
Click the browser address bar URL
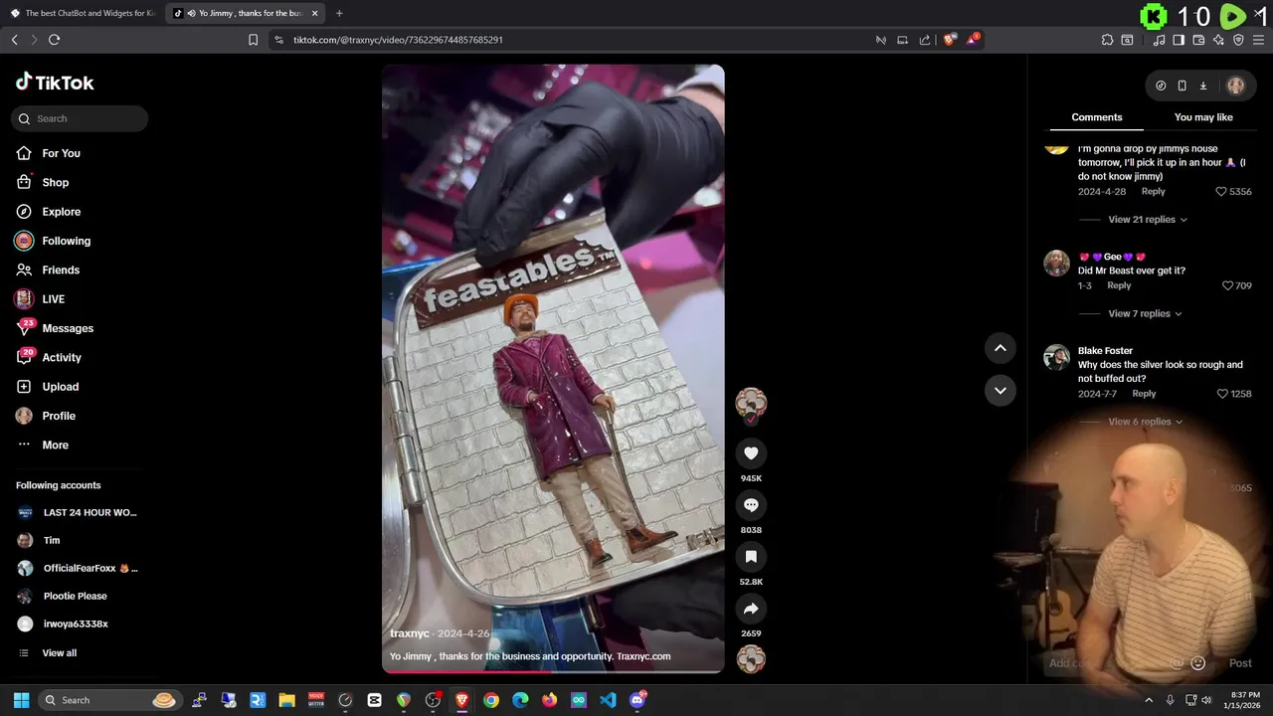click(398, 40)
